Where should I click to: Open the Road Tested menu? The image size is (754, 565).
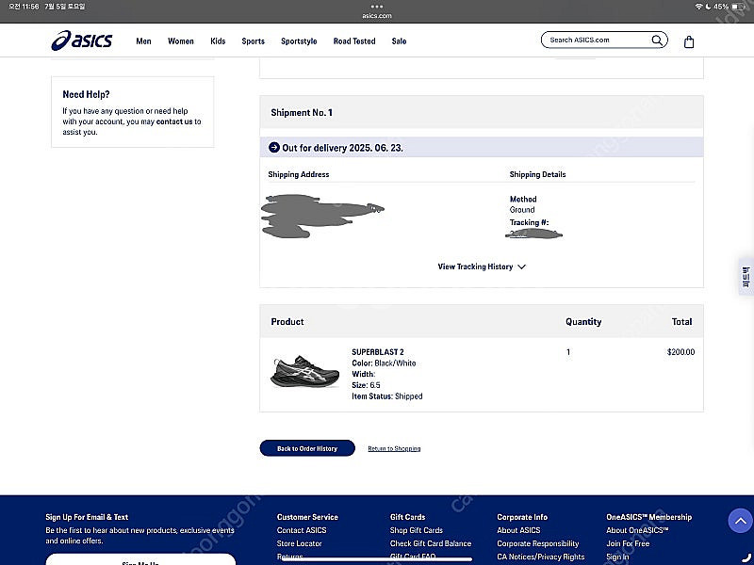354,41
